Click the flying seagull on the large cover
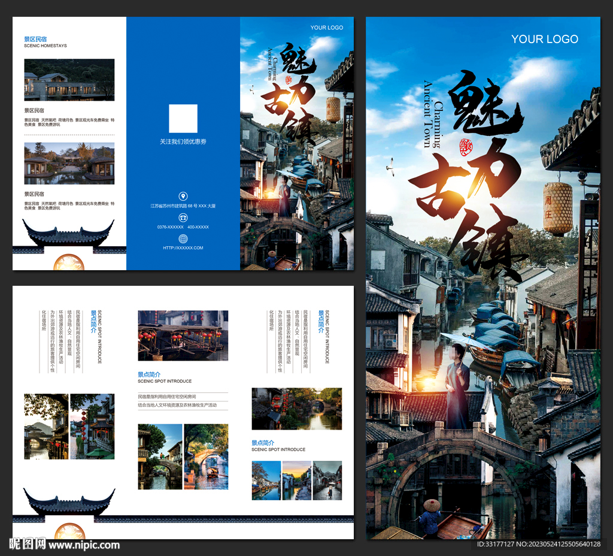 [x=390, y=167]
